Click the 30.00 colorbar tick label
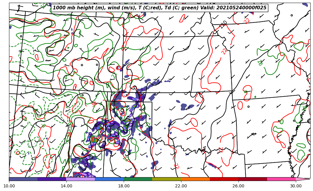This screenshot has width=313, height=191. pyautogui.click(x=296, y=186)
